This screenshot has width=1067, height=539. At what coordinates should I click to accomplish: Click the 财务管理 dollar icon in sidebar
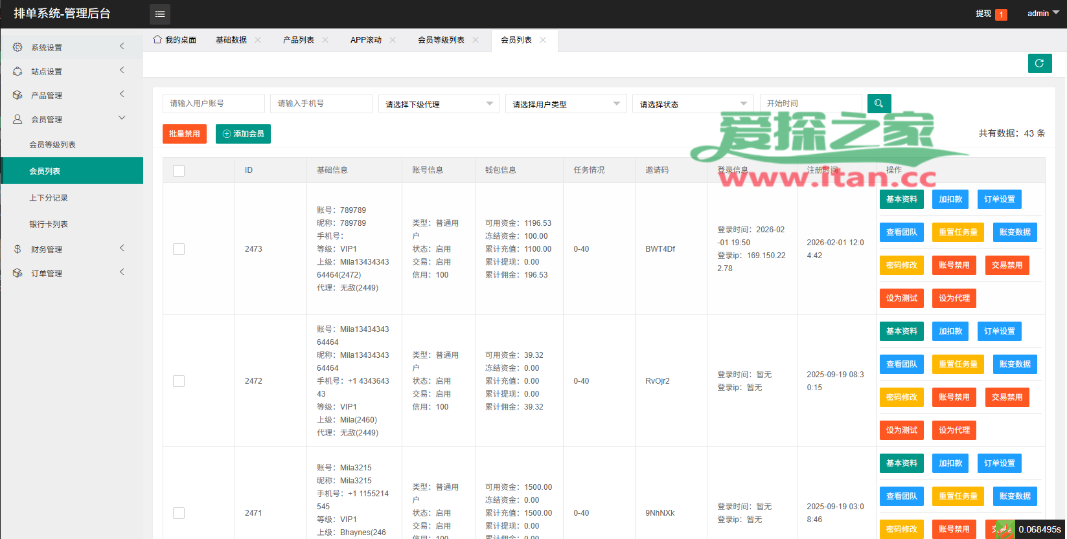coord(17,249)
